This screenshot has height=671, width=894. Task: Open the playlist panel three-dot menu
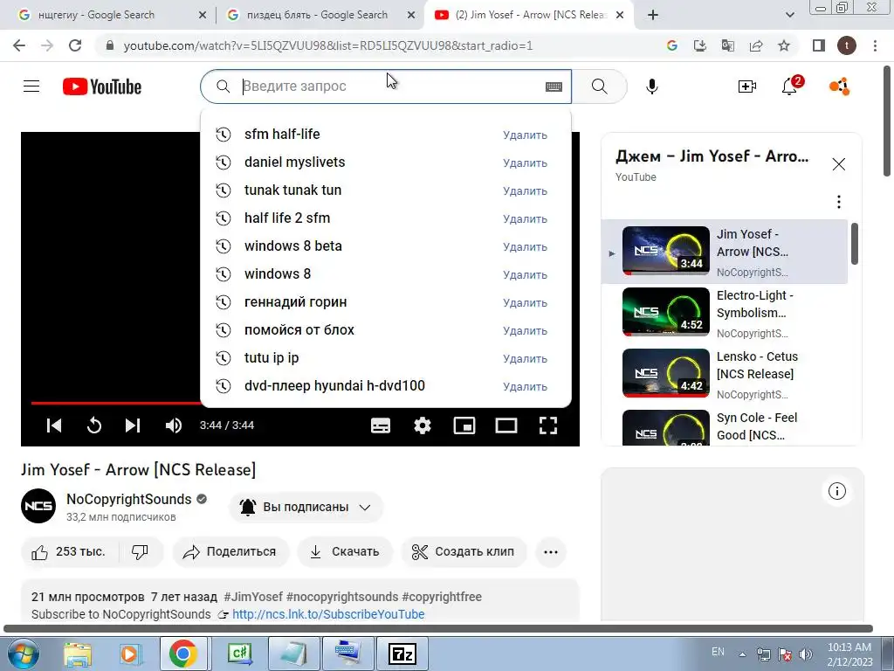coord(838,202)
